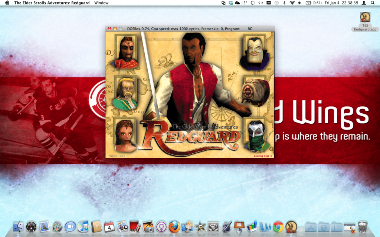Open iPhoto in the Dock
Image resolution: width=380 pixels, height=237 pixels.
(x=148, y=227)
